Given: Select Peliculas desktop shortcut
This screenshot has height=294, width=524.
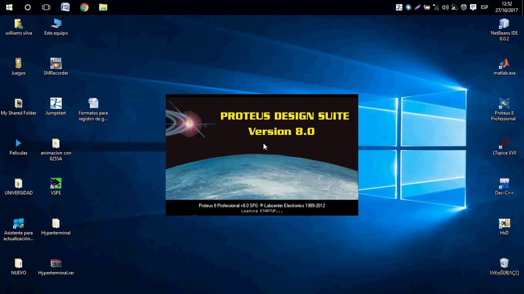Looking at the screenshot, I should pyautogui.click(x=18, y=147).
